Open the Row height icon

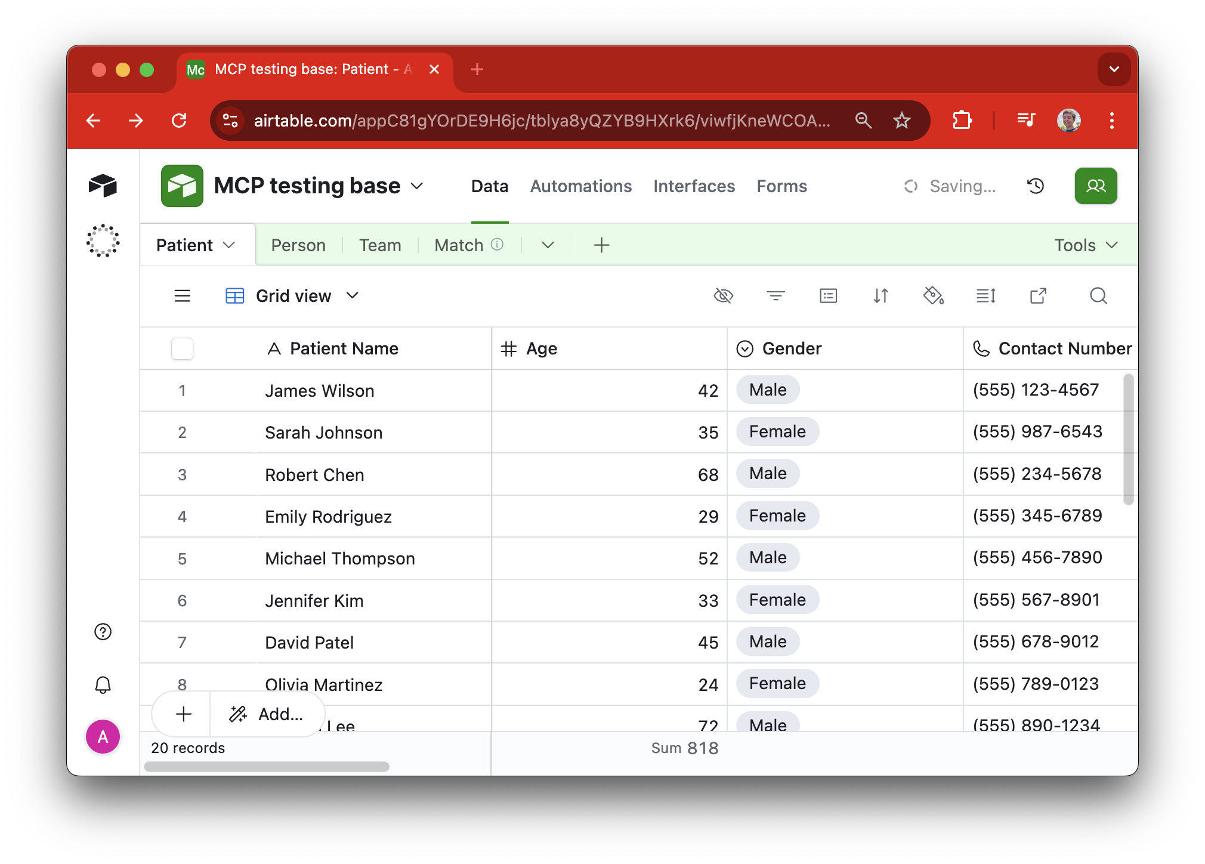(x=985, y=296)
